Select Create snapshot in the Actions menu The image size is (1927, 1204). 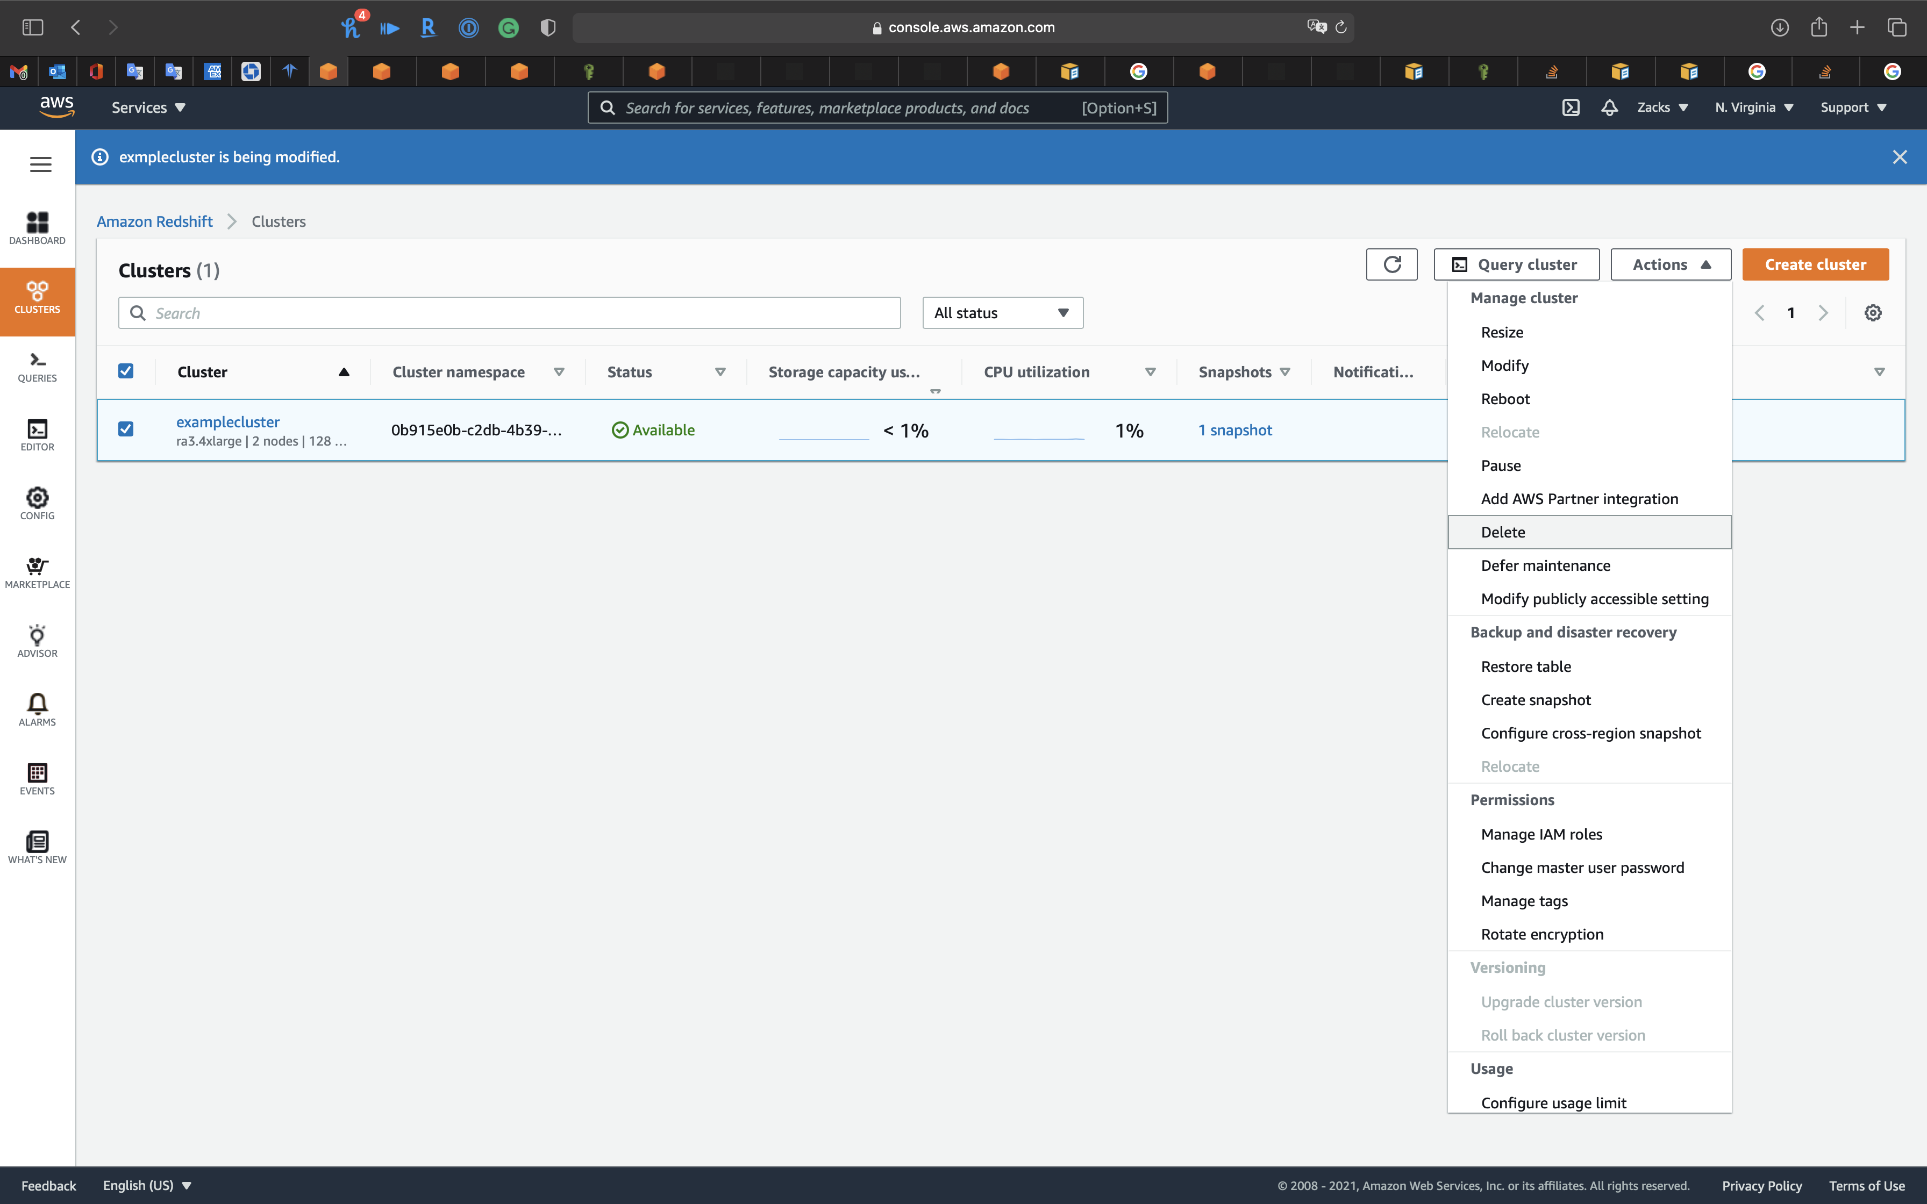[x=1535, y=700]
